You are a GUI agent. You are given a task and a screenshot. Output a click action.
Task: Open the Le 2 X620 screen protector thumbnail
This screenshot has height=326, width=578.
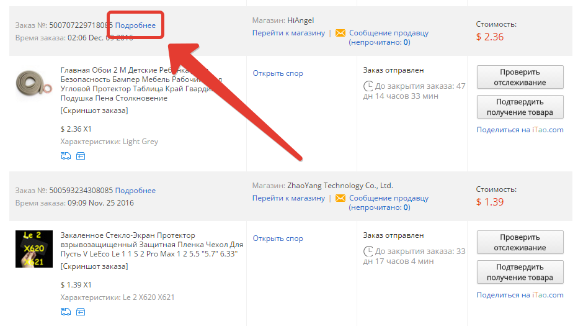pyautogui.click(x=34, y=249)
